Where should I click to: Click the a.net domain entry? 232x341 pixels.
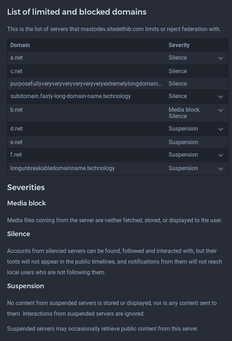[17, 58]
